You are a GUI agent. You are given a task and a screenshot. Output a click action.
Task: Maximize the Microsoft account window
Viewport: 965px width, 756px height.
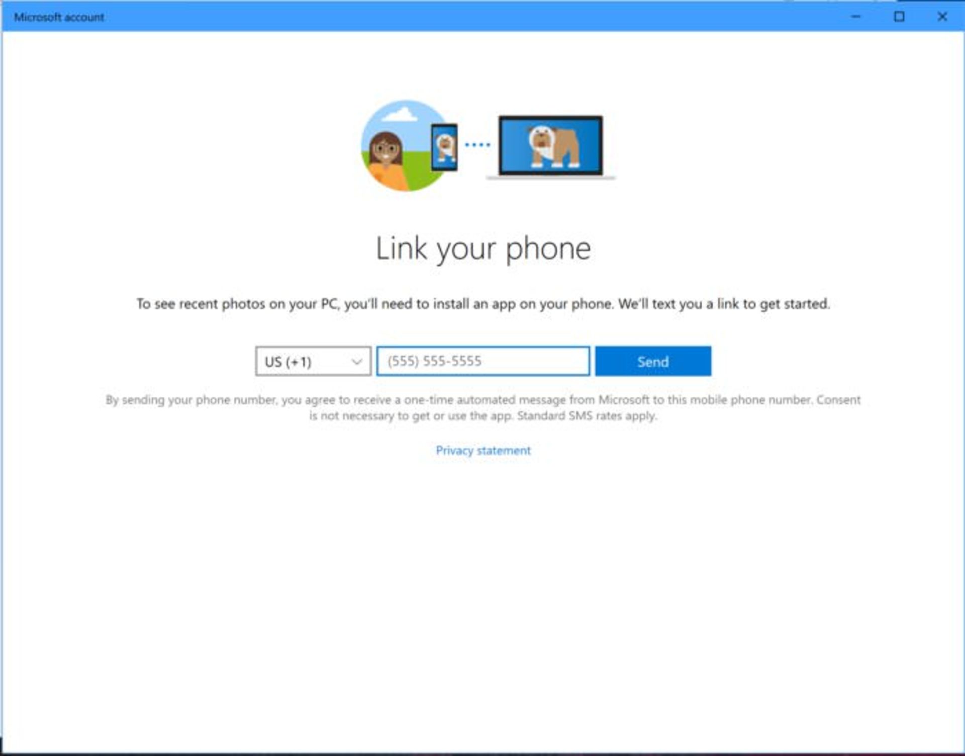point(899,17)
